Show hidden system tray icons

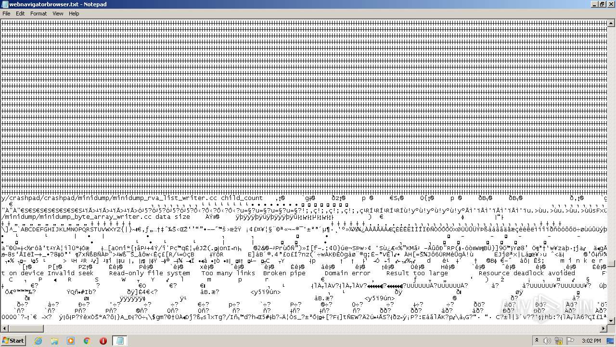(537, 341)
